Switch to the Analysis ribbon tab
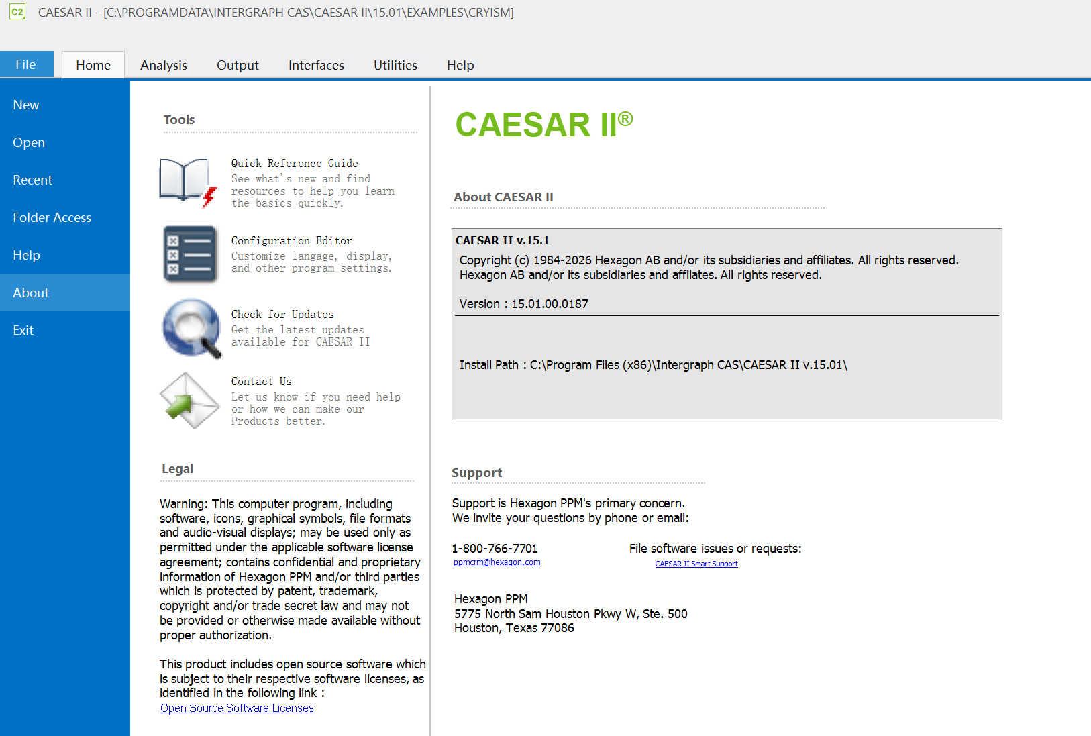The image size is (1091, 736). [x=164, y=65]
